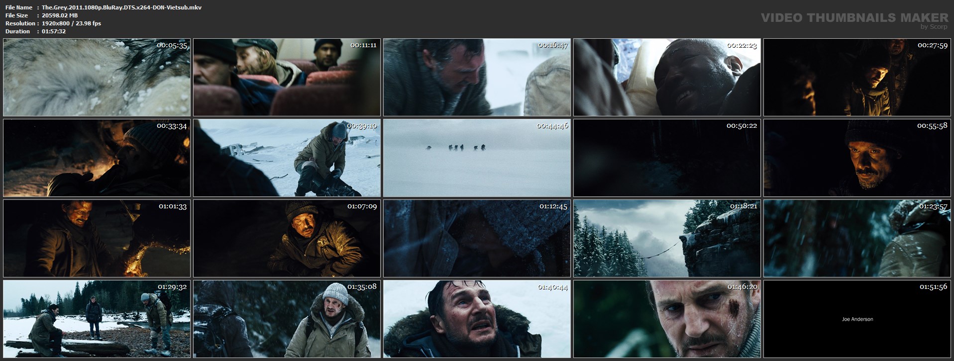Select the dark frame at 00:50:22

pyautogui.click(x=667, y=158)
